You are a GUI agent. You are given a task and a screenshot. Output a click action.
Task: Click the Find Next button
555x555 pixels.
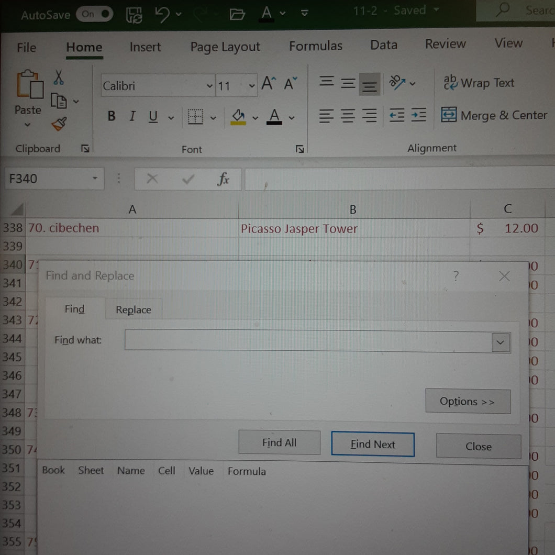point(372,445)
